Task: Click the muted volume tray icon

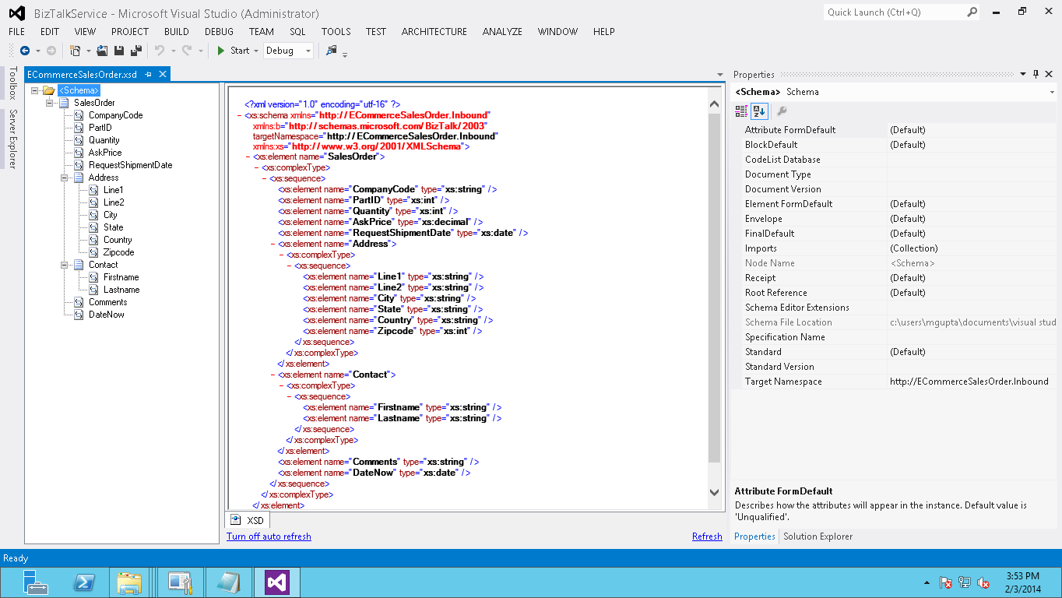Action: point(983,582)
